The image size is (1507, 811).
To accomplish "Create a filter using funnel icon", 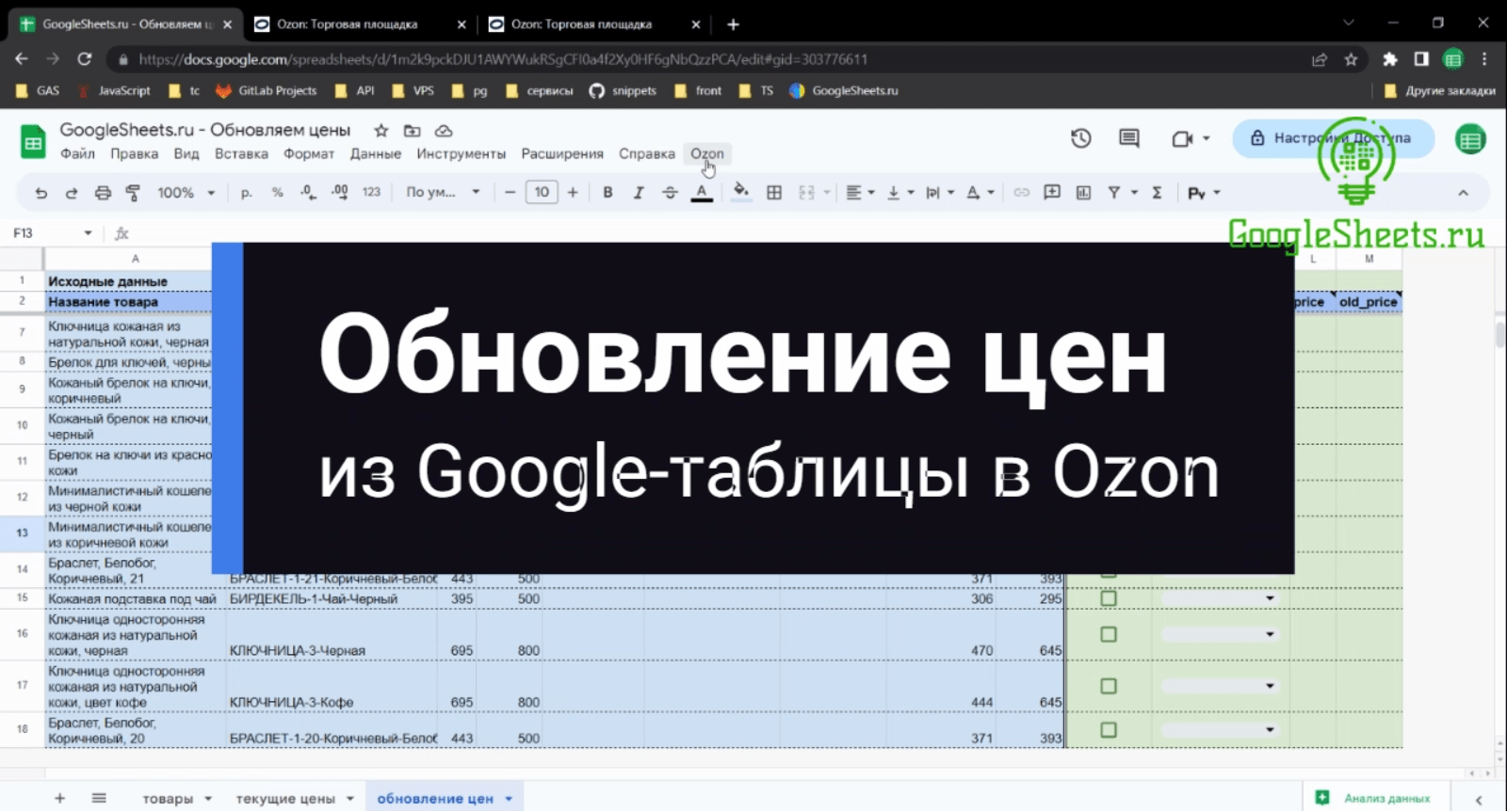I will pyautogui.click(x=1114, y=193).
